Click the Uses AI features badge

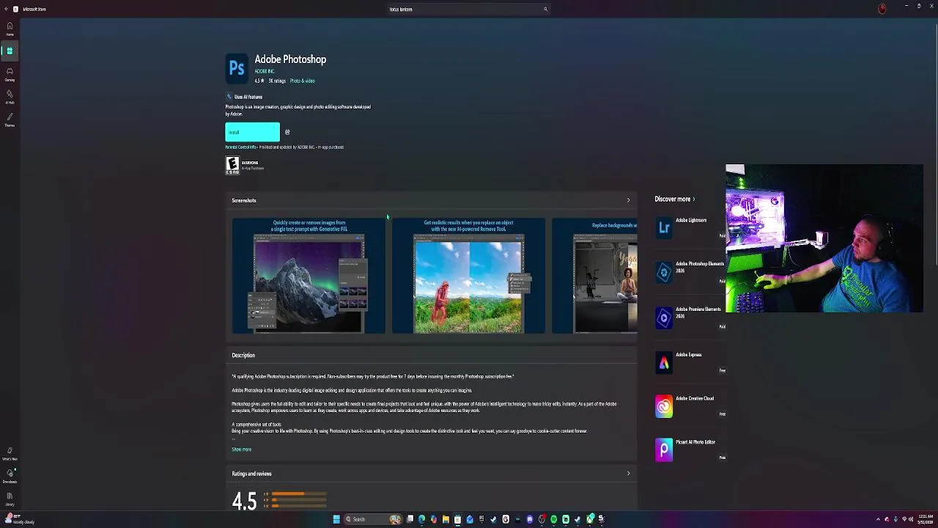point(244,97)
